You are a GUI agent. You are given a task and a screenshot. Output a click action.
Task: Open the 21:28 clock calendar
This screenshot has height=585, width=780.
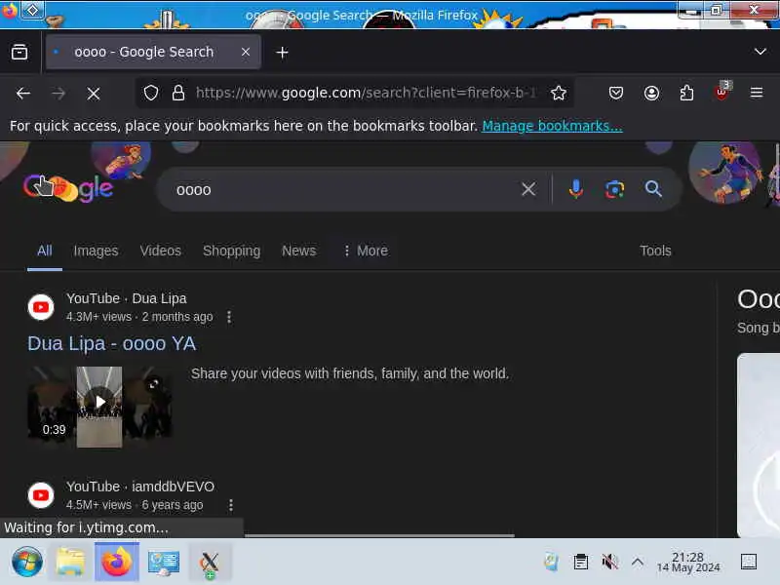[x=688, y=563]
